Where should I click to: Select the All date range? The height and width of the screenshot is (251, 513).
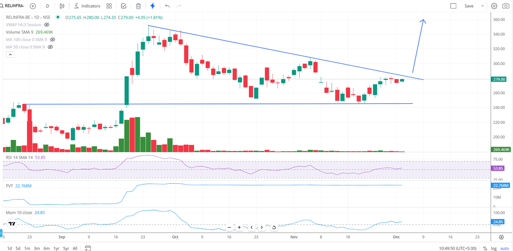point(75,248)
